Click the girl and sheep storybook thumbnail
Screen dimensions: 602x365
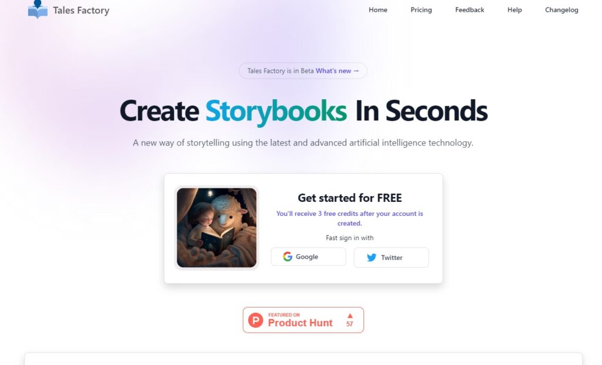(216, 228)
